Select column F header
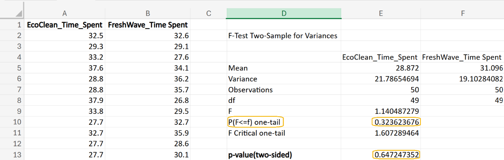The height and width of the screenshot is (160, 504). pos(462,13)
